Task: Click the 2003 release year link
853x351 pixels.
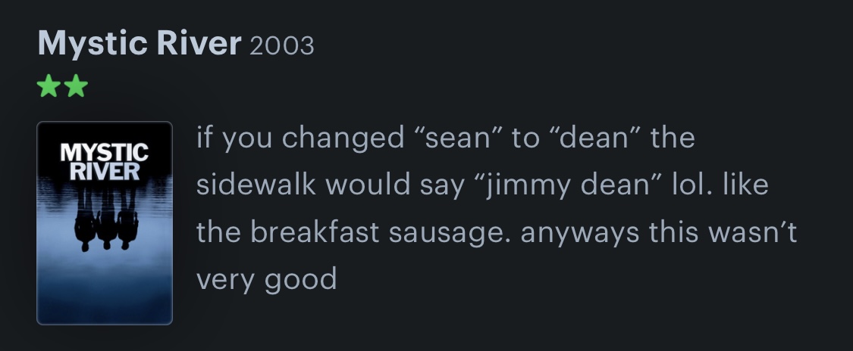Action: (x=281, y=46)
